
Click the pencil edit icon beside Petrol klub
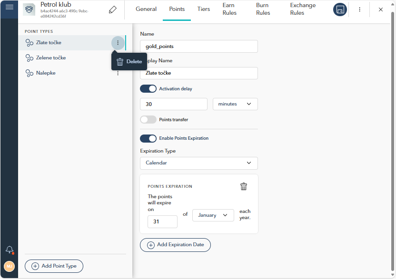[113, 10]
